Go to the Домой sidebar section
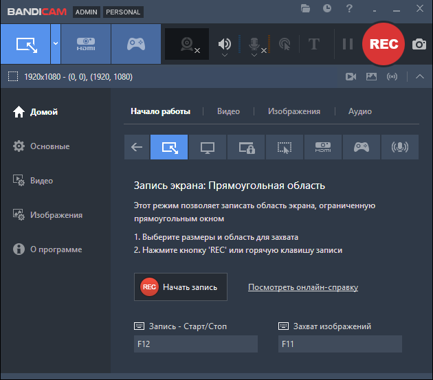This screenshot has height=380, width=433. click(35, 112)
